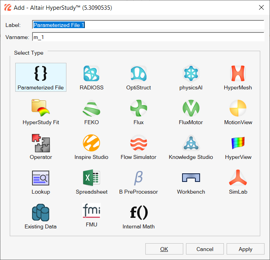This screenshot has width=270, height=260.
Task: Click the Apply button
Action: click(245, 249)
